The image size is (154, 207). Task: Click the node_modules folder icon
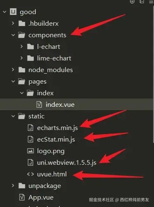(x=22, y=70)
